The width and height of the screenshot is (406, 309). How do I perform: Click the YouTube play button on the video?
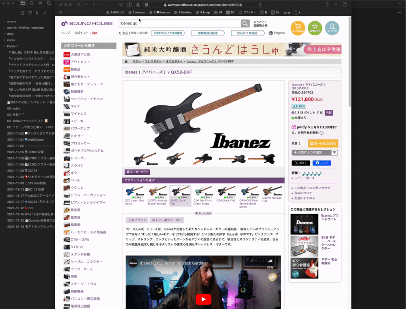click(x=203, y=299)
